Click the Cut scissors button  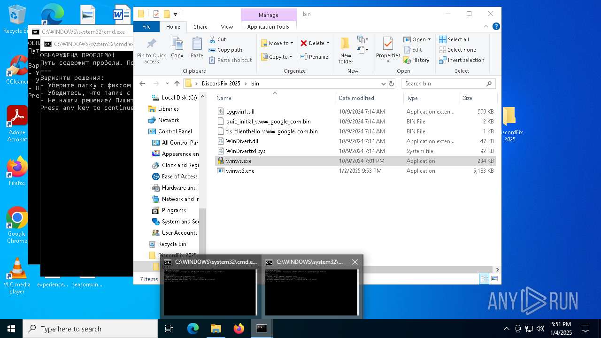tap(217, 39)
